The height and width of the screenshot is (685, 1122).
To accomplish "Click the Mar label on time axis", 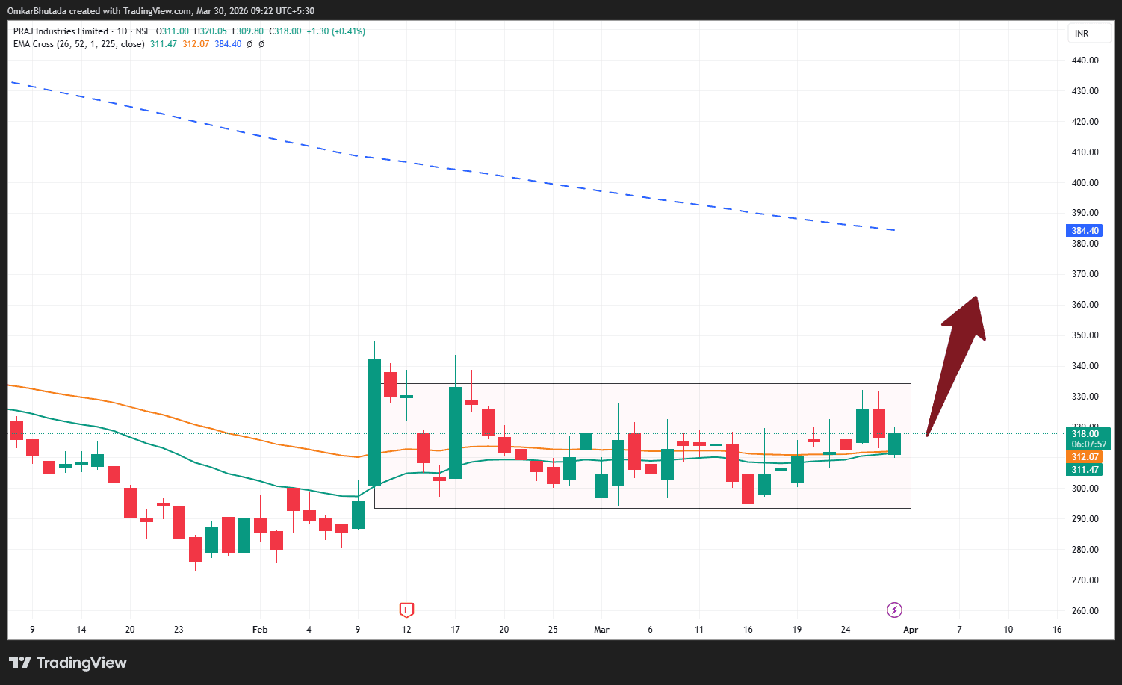I will [x=601, y=630].
